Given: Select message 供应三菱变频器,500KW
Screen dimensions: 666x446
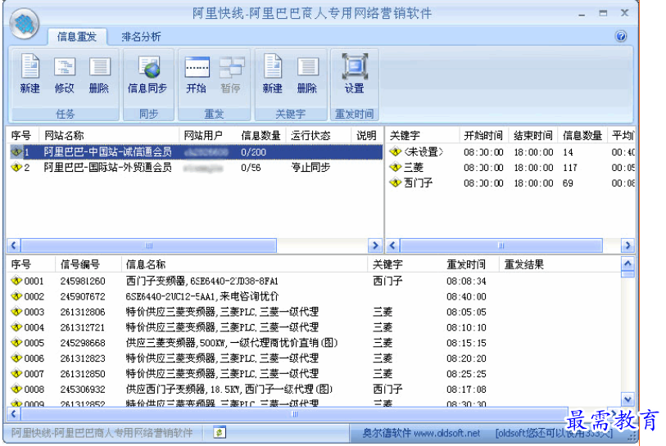Looking at the screenshot, I should tap(314, 343).
